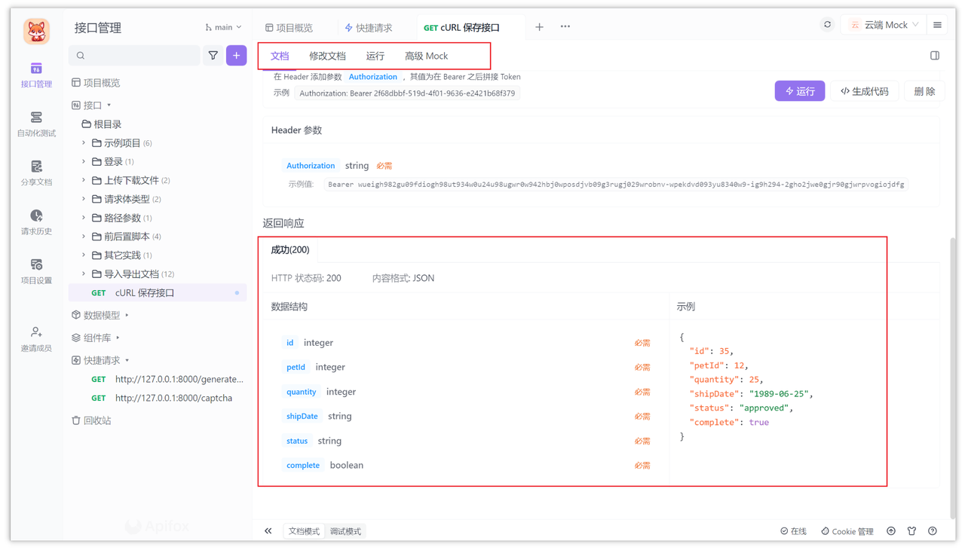This screenshot has width=965, height=550.
Task: Click the filter funnel icon
Action: 213,56
